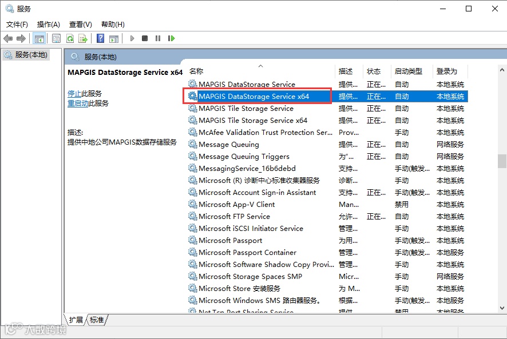The width and height of the screenshot is (507, 339).
Task: Select MAPGIS Tile Storage Service x64 row
Action: 327,120
